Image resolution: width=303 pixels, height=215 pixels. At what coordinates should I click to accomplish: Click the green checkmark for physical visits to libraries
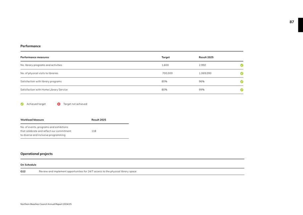pos(242,73)
